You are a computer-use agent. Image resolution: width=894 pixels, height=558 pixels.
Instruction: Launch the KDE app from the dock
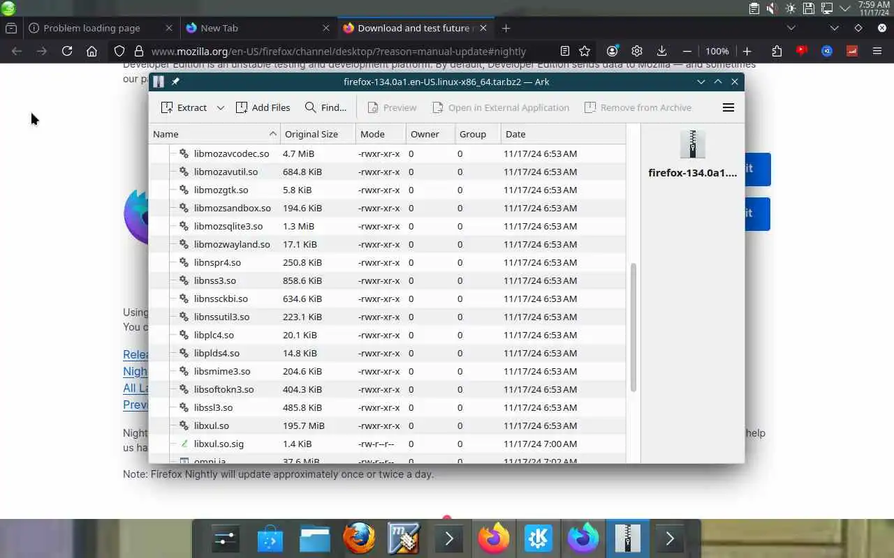coord(538,538)
